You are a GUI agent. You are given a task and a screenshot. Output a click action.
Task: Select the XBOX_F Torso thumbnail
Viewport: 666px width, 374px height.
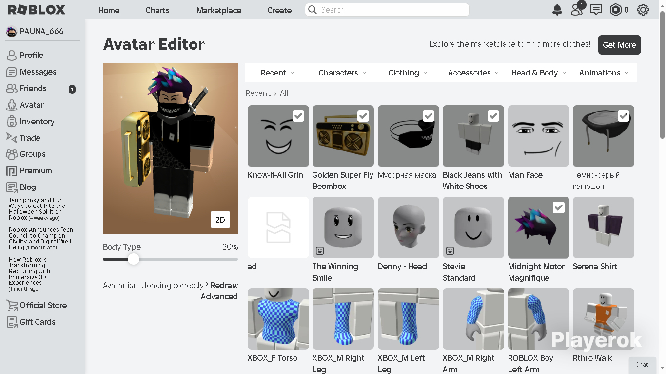tap(278, 319)
